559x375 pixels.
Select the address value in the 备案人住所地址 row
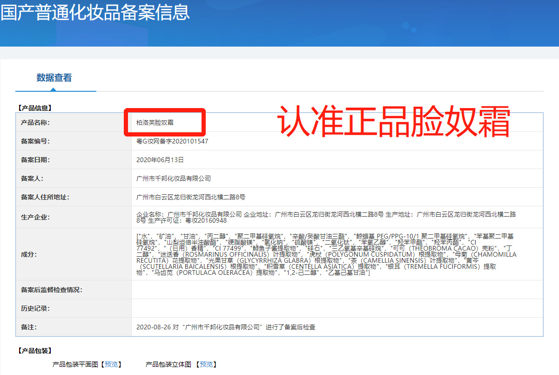(x=191, y=197)
